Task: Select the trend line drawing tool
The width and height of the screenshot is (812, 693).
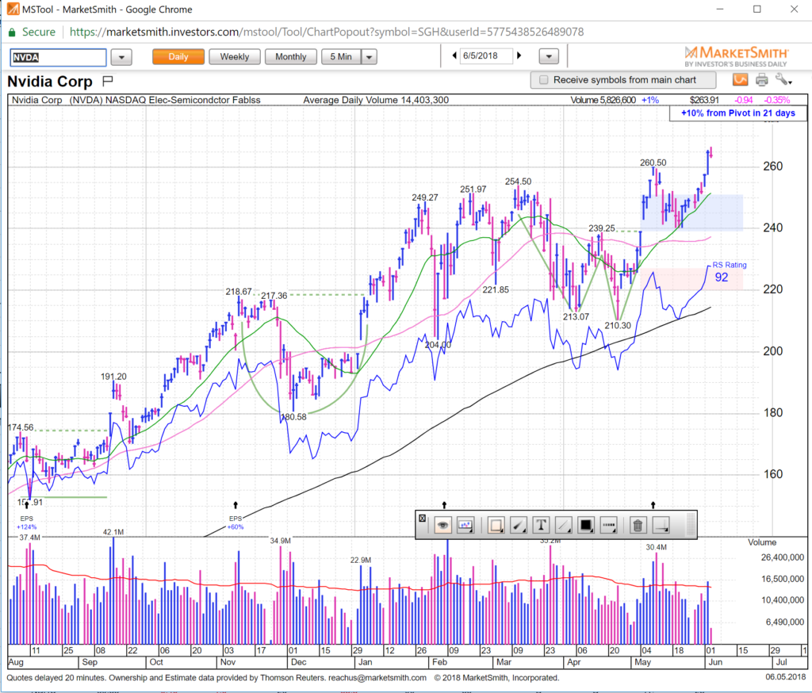Action: point(519,525)
